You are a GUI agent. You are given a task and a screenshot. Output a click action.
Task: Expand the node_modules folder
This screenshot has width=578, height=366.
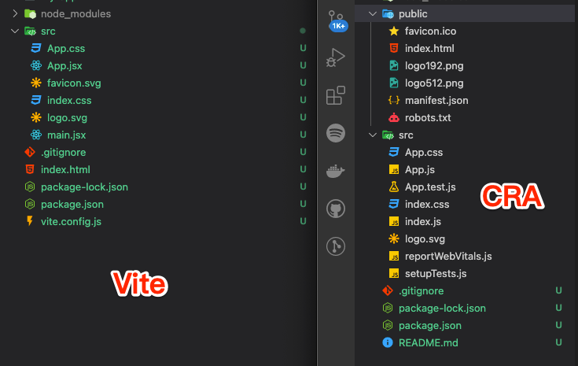(x=15, y=13)
